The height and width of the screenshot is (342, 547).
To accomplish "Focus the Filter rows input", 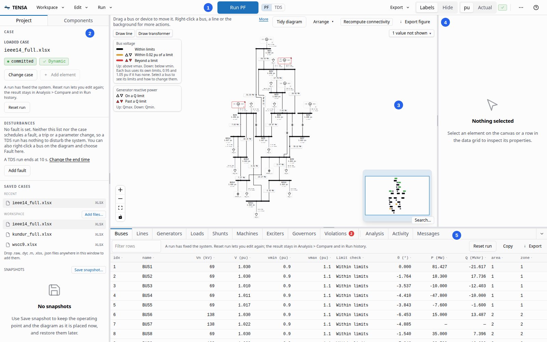I will [x=136, y=246].
